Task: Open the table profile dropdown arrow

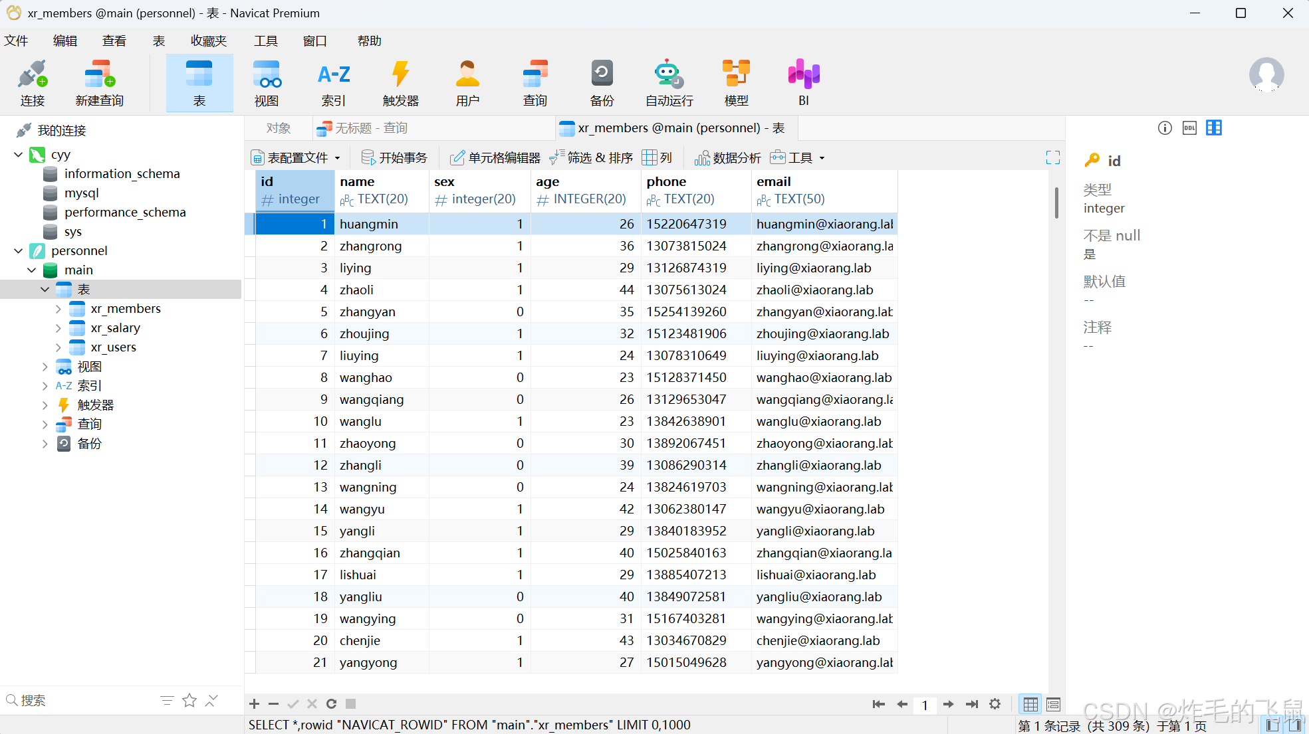Action: 338,158
